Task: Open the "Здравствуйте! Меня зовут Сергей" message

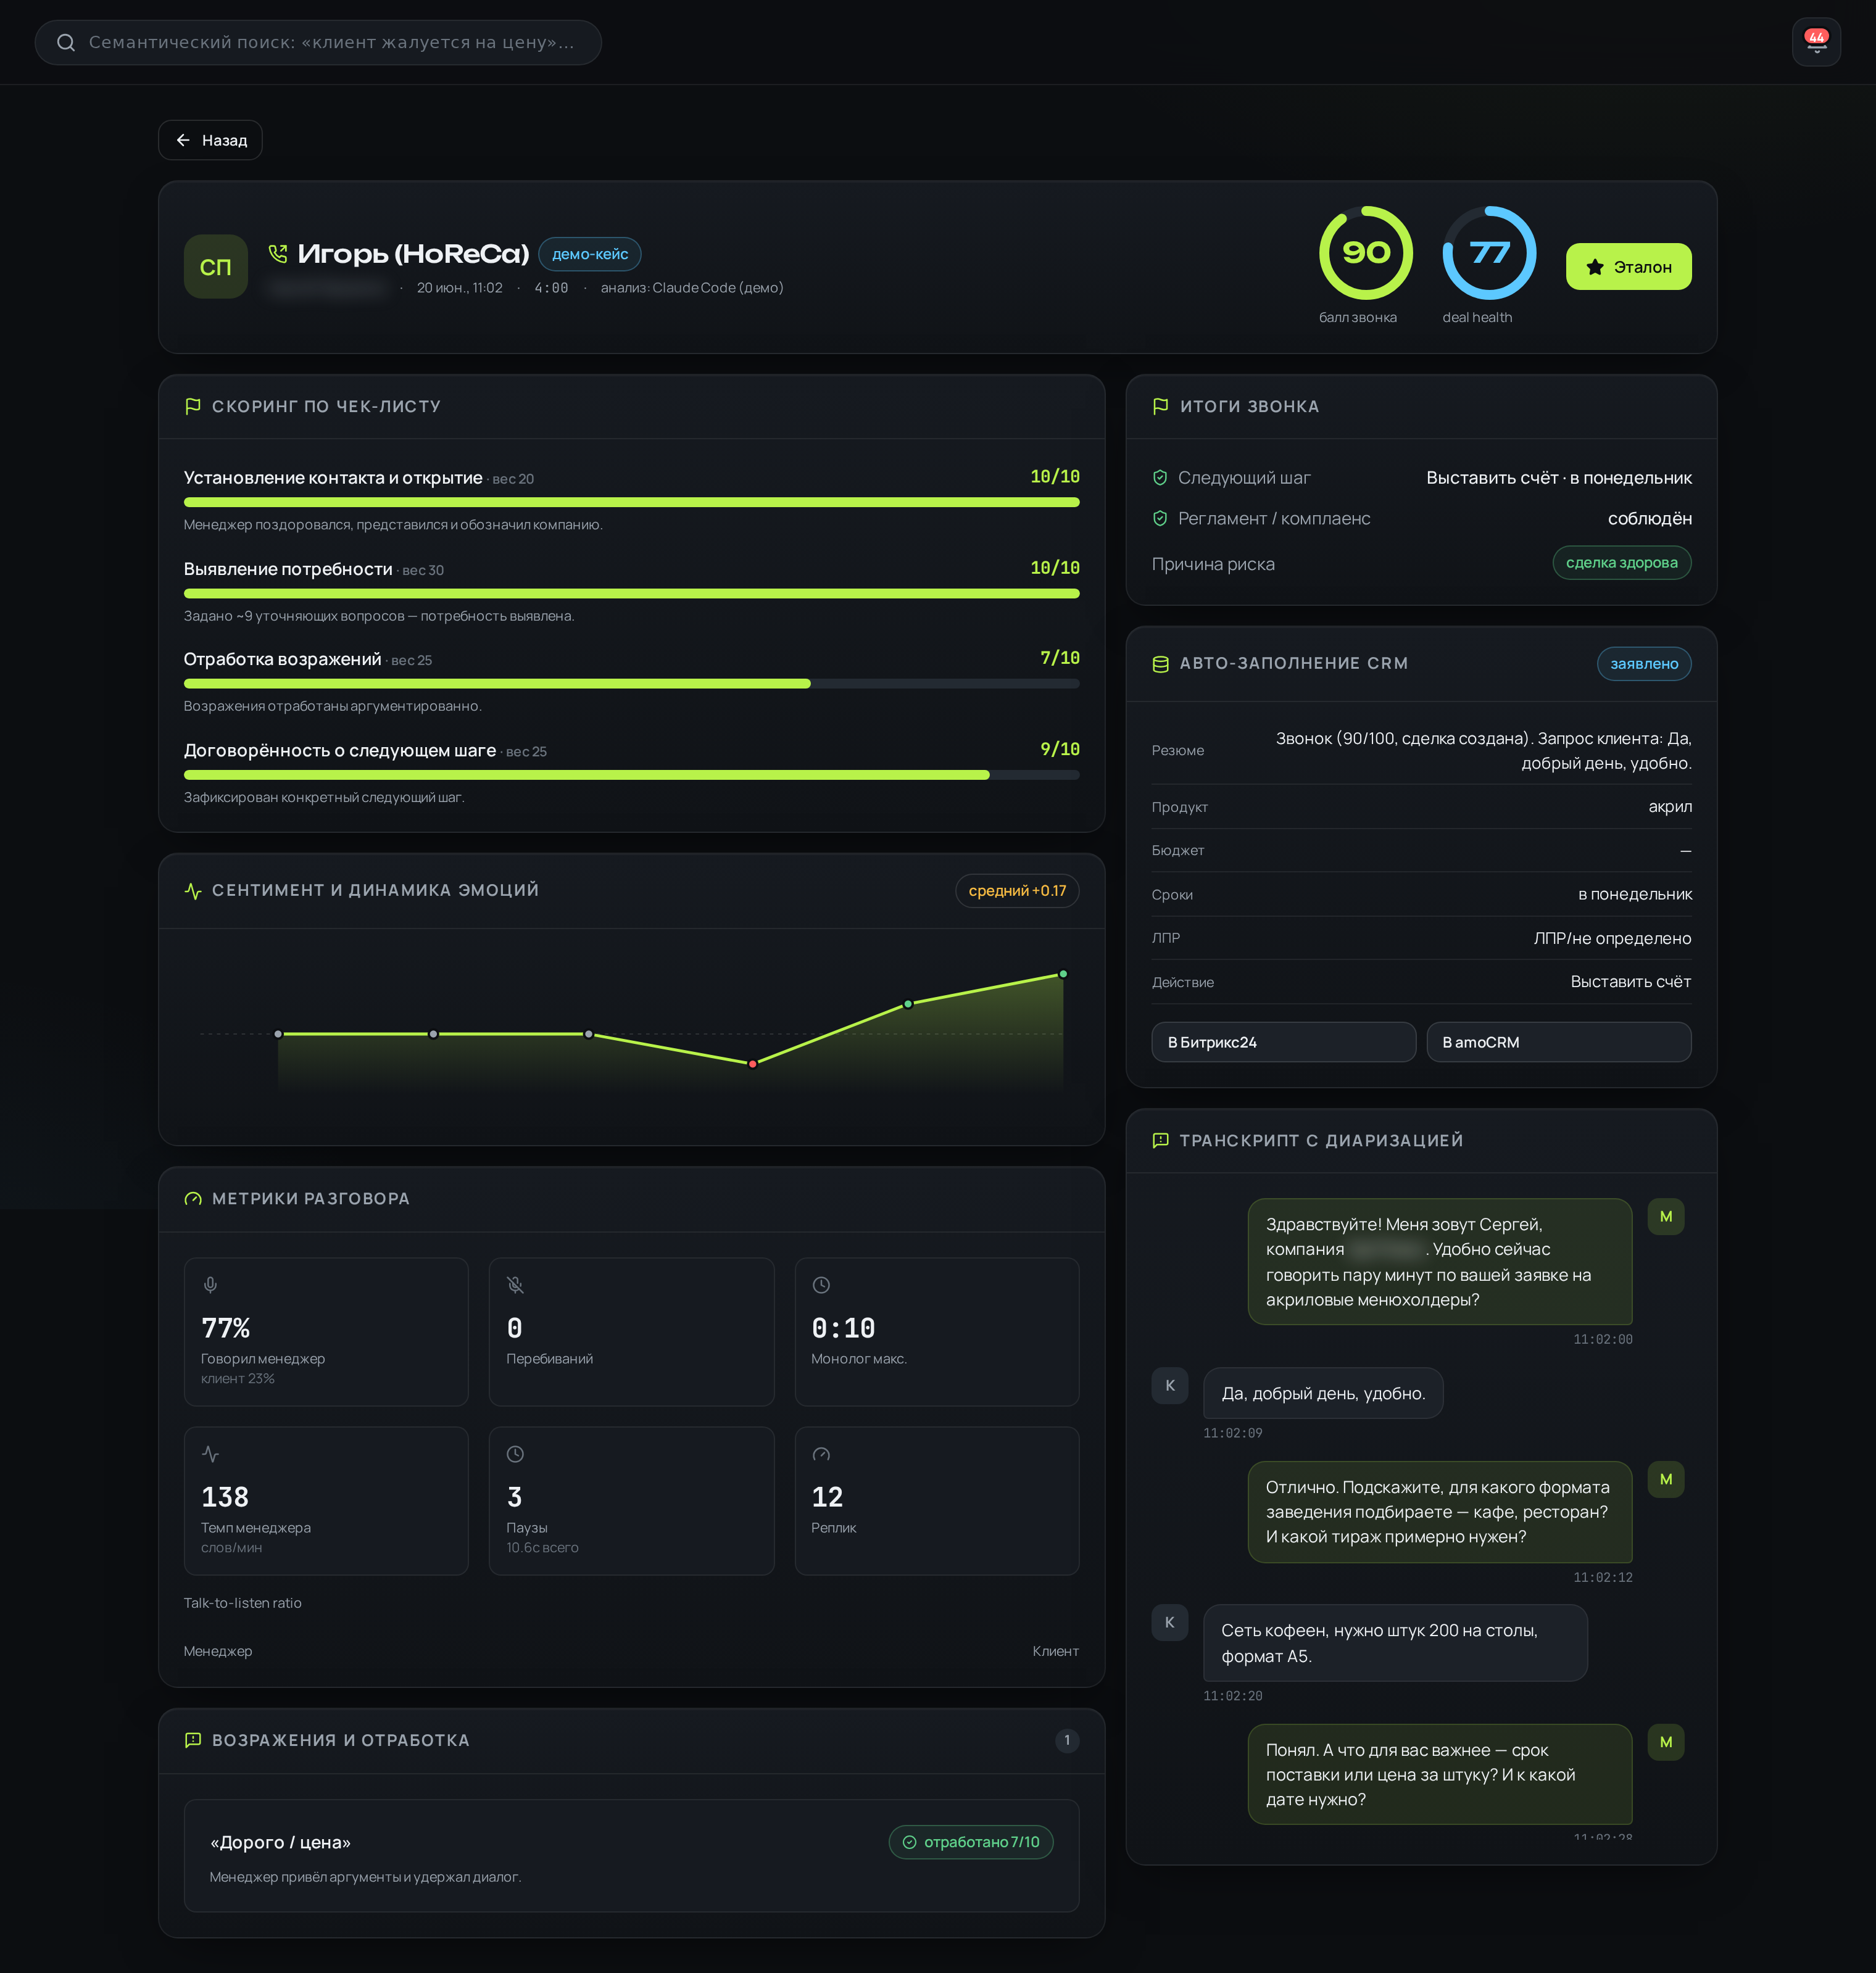Action: pyautogui.click(x=1440, y=1262)
